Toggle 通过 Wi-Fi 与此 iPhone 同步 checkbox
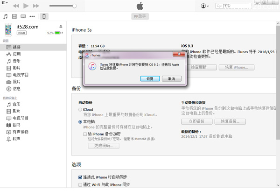 click(80, 185)
